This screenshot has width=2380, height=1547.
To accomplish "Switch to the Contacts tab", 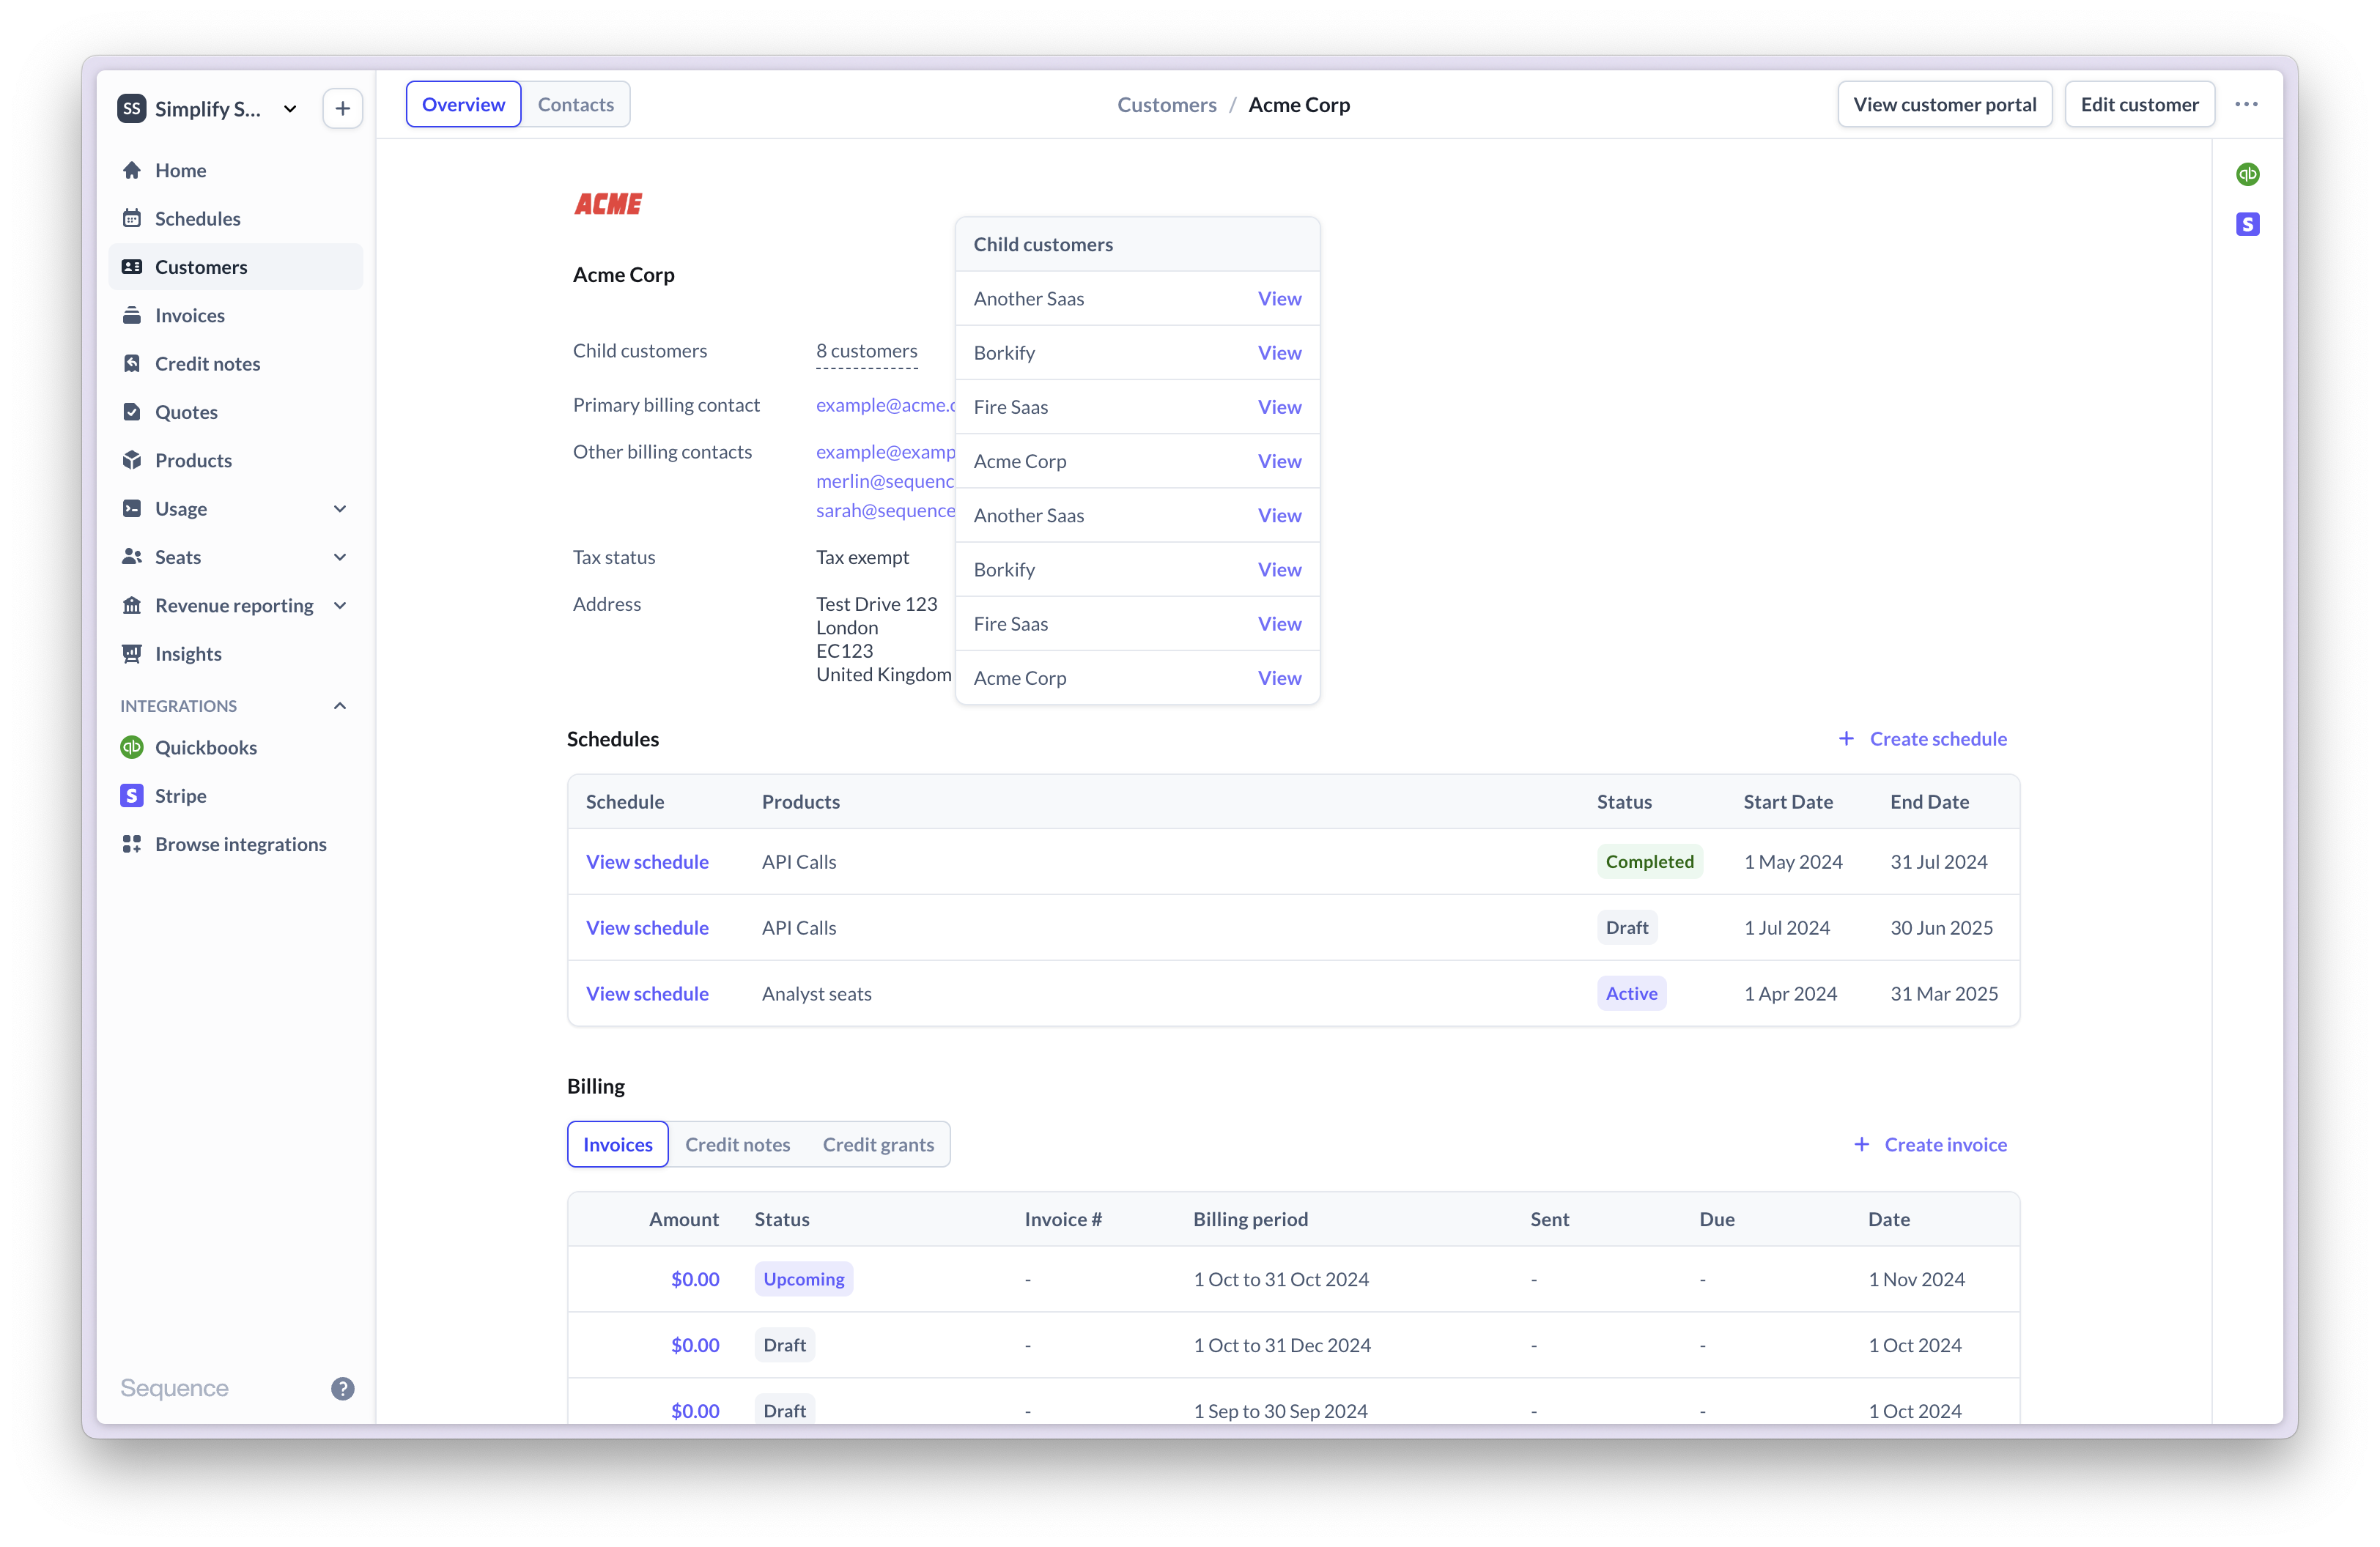I will pyautogui.click(x=576, y=104).
